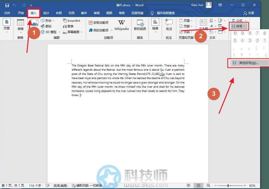The width and height of the screenshot is (269, 189).
Task: Open the 引用 ribbon tab
Action: (x=72, y=13)
